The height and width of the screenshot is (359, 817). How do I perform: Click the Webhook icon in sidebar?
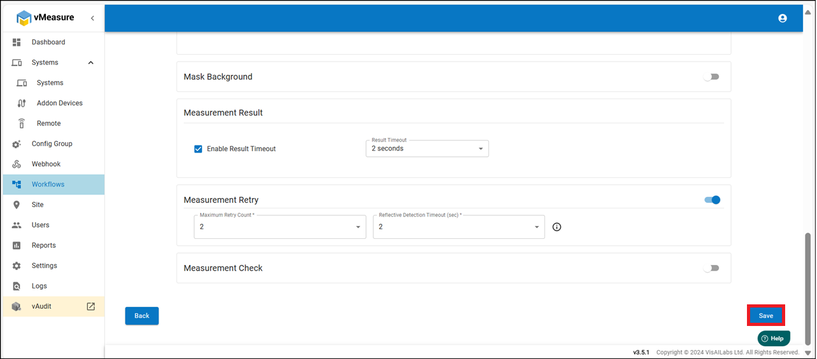[x=17, y=164]
